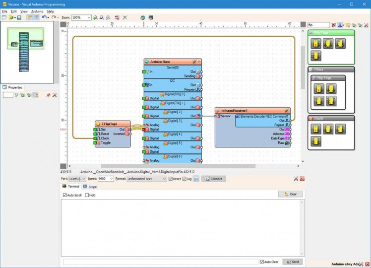Click the Save project toolbar icon
This screenshot has height=268, width=371.
19,17
